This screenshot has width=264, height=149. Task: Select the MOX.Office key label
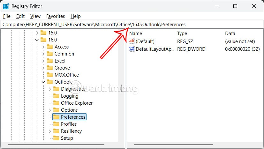tap(67, 75)
